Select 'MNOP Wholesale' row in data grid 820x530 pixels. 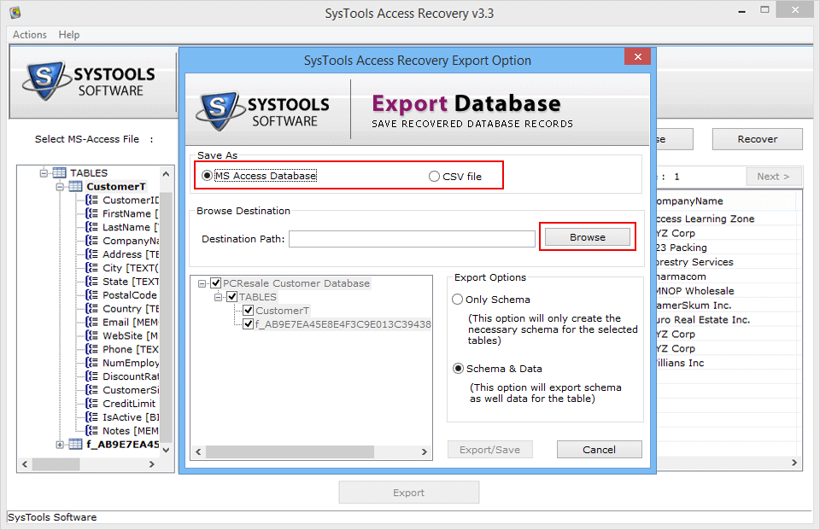tap(729, 291)
